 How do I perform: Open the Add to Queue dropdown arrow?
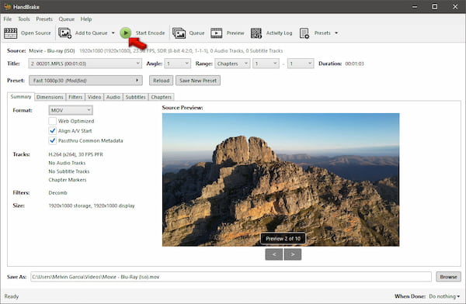tap(113, 33)
